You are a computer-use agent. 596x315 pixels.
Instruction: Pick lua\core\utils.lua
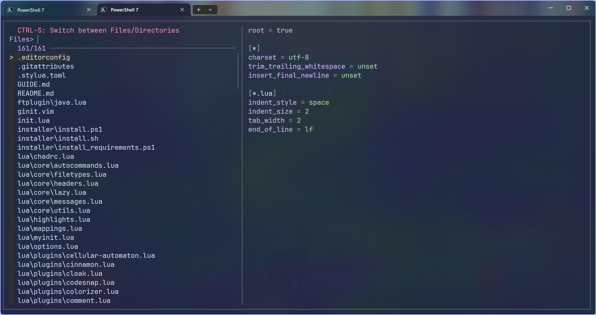54,211
